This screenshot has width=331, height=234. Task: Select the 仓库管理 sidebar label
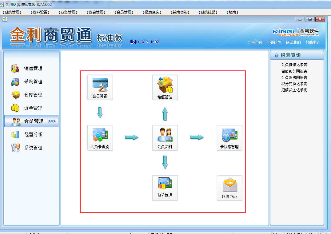(33, 95)
